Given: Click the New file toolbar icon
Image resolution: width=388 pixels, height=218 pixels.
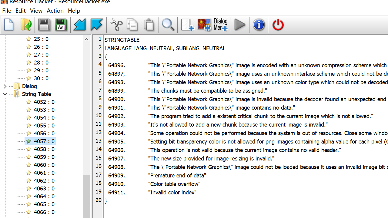Looking at the screenshot, I should [x=9, y=25].
